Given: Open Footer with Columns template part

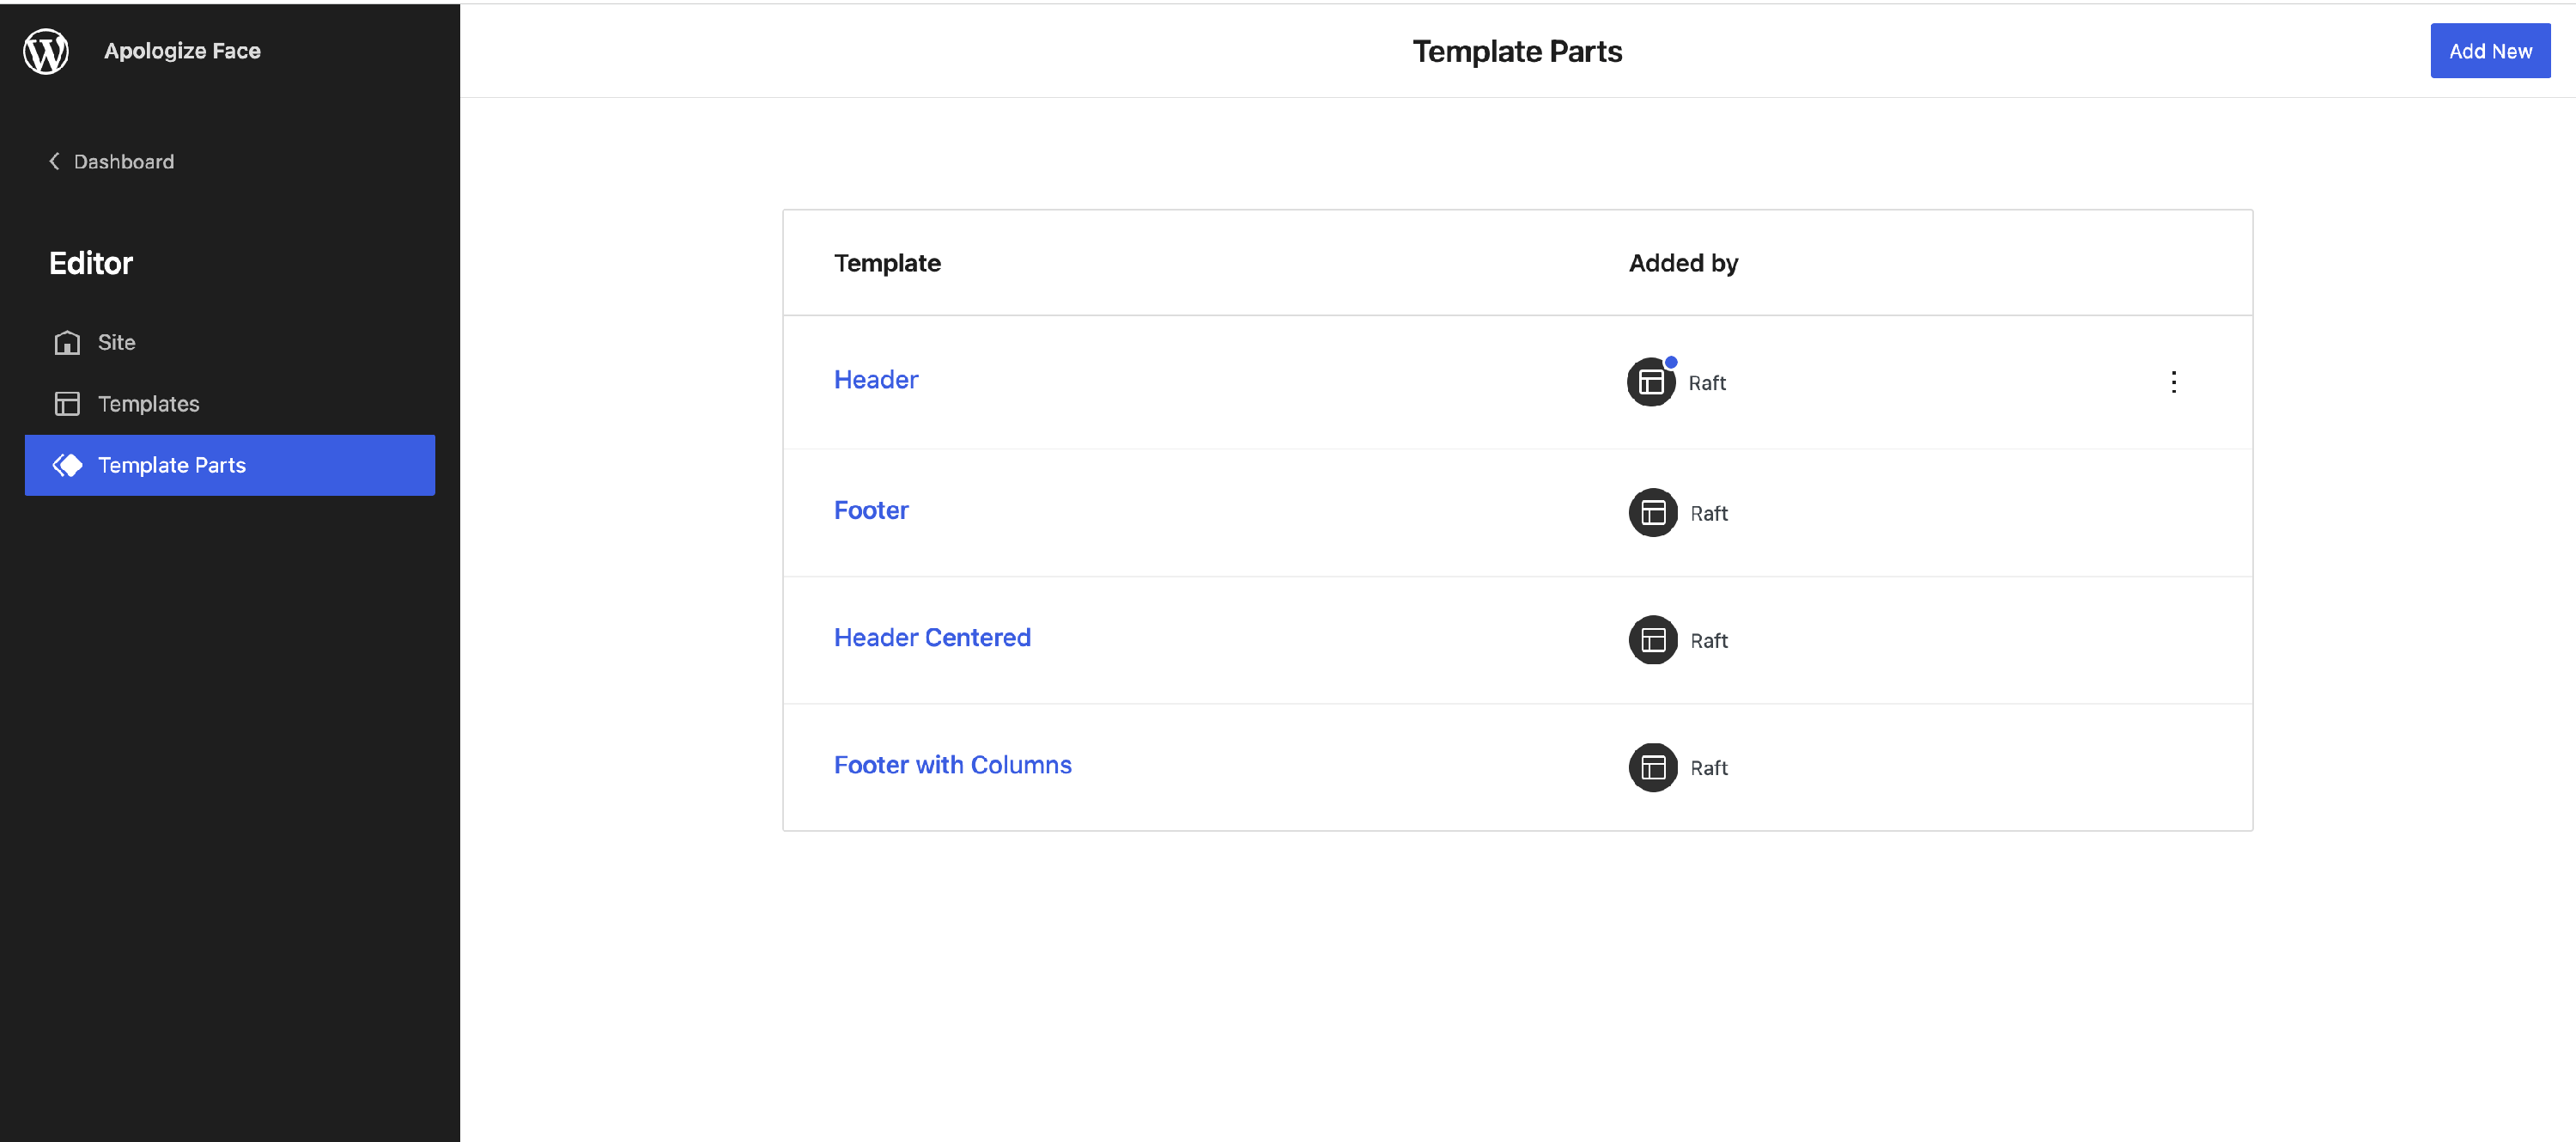Looking at the screenshot, I should point(952,764).
